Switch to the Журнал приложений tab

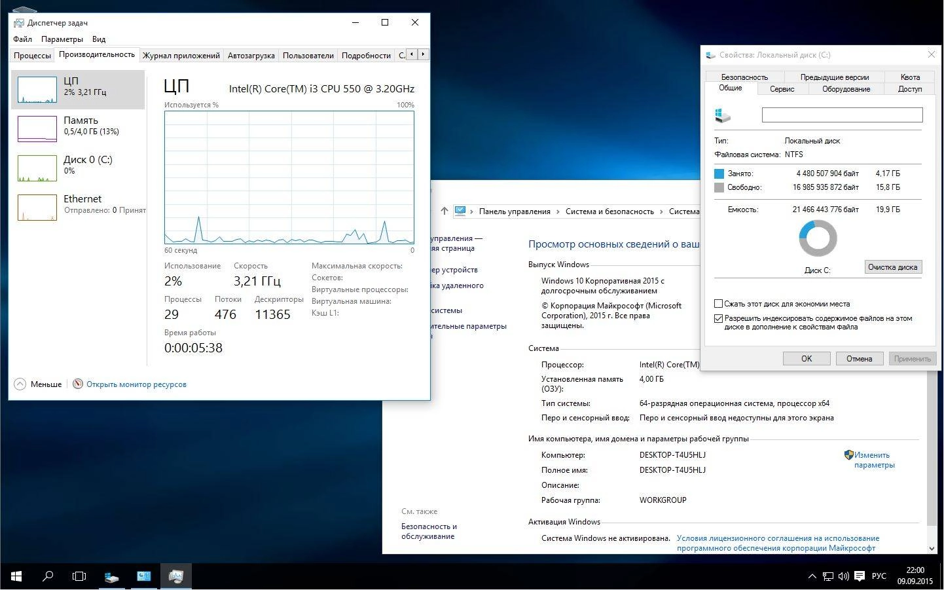pyautogui.click(x=181, y=56)
